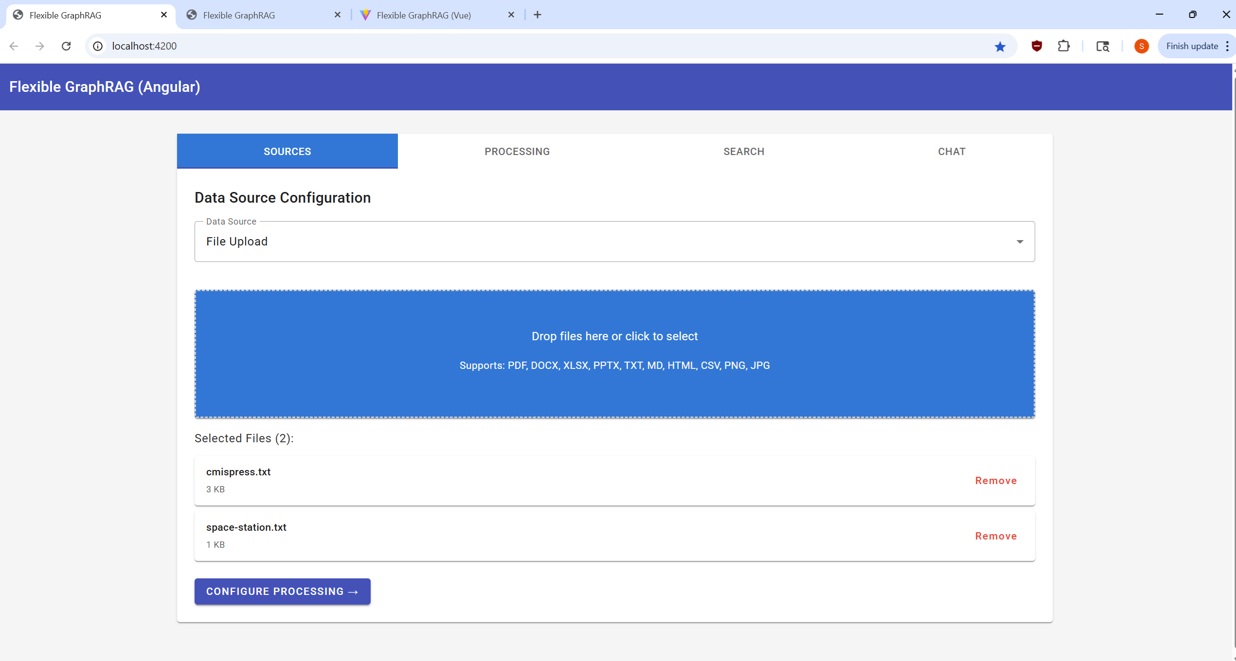Remove the space-station.txt file
1236x661 pixels.
click(x=995, y=536)
